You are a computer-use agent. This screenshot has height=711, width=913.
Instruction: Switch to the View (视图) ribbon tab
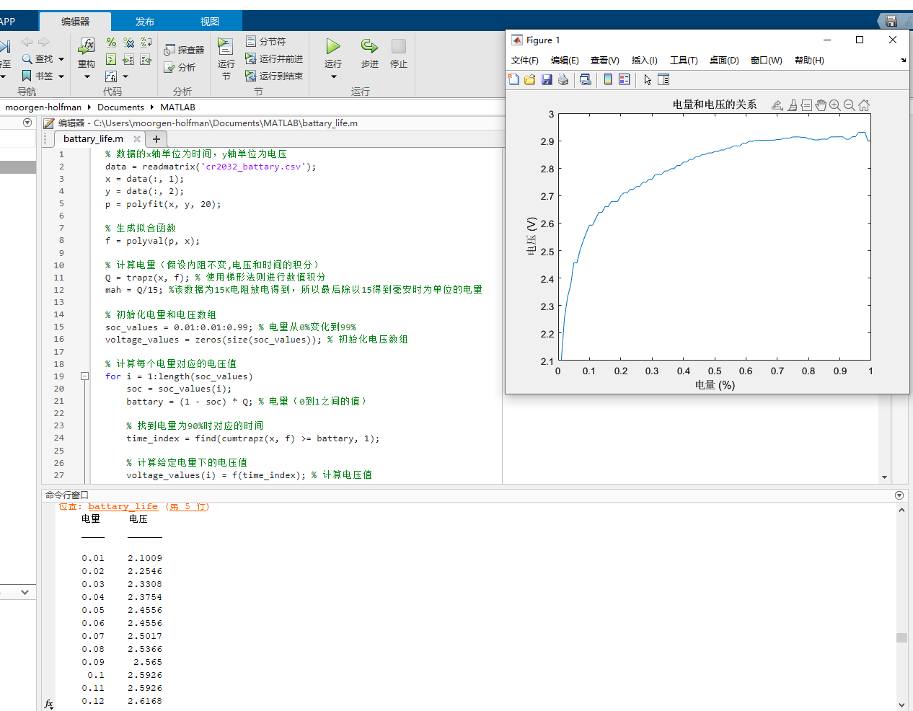[210, 22]
